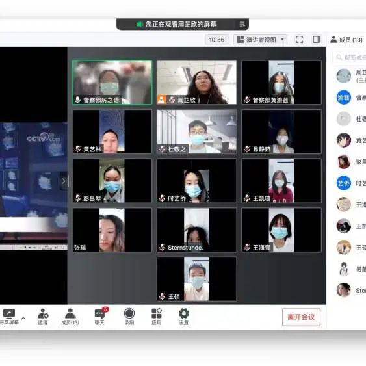Click the shared CCTV screen preview
The width and height of the screenshot is (366, 366).
[34, 185]
